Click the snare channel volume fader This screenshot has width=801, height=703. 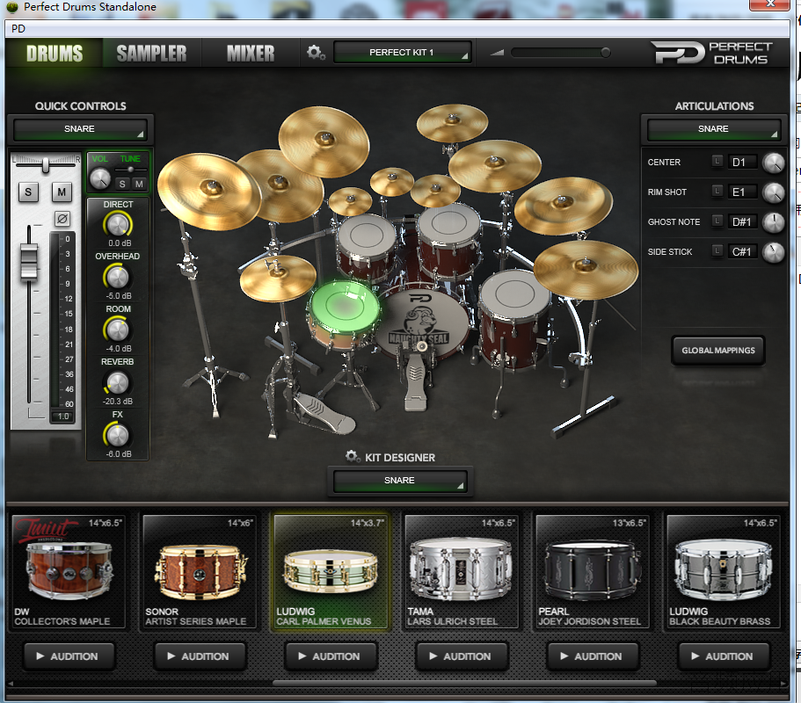(29, 262)
